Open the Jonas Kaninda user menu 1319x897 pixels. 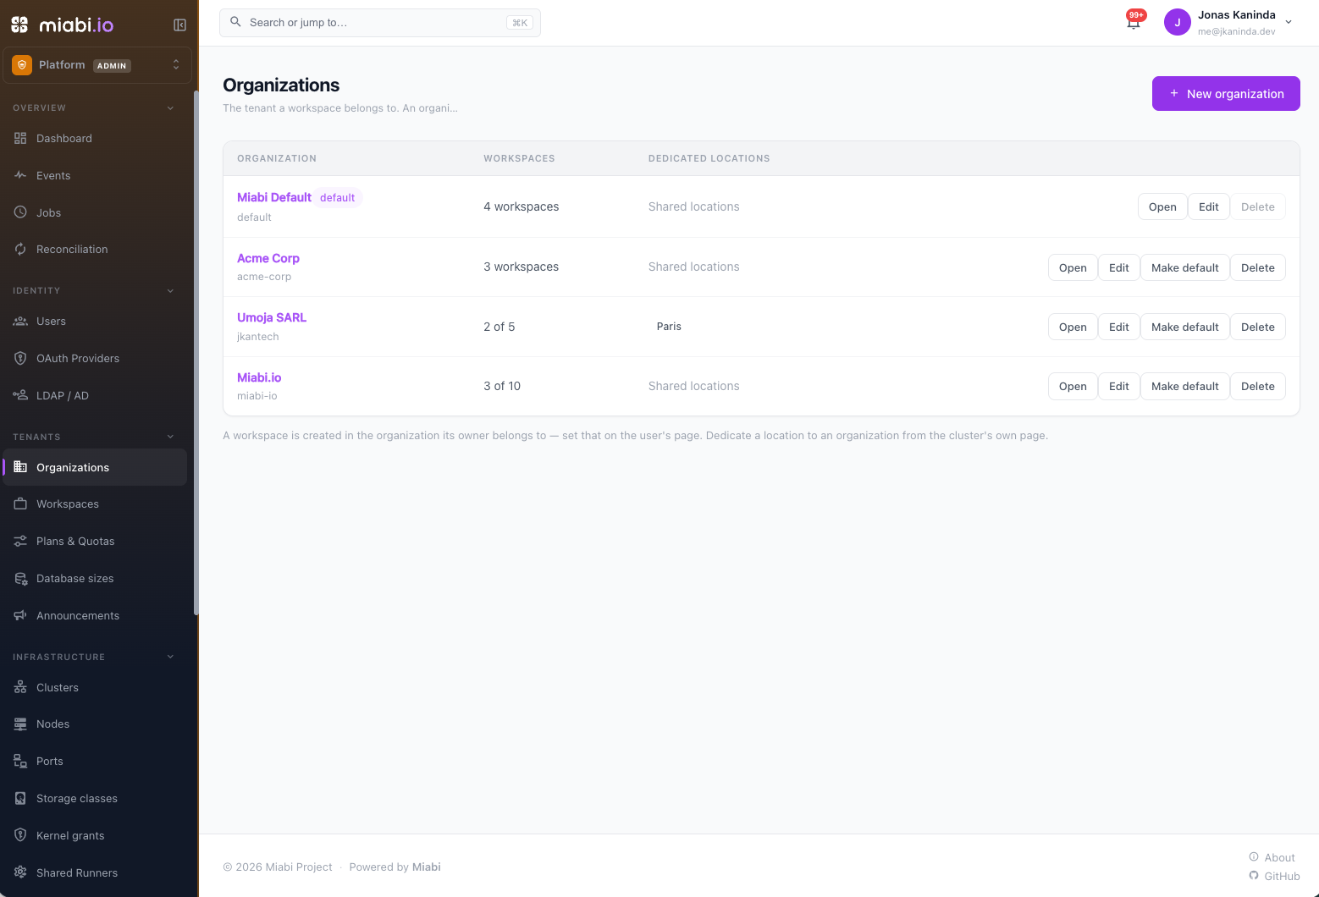(x=1229, y=23)
